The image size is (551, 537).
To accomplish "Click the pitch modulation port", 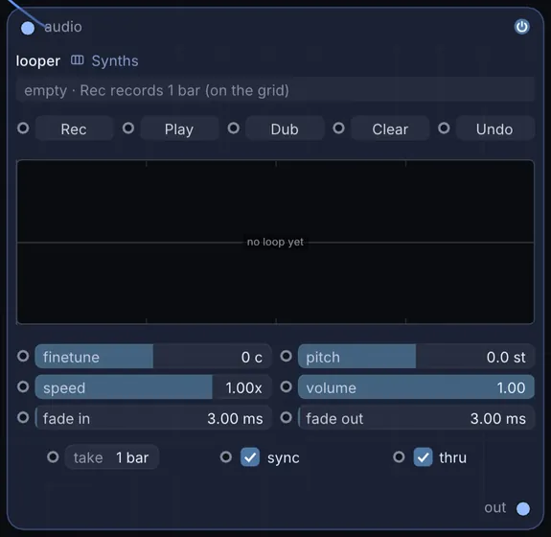I will [287, 356].
